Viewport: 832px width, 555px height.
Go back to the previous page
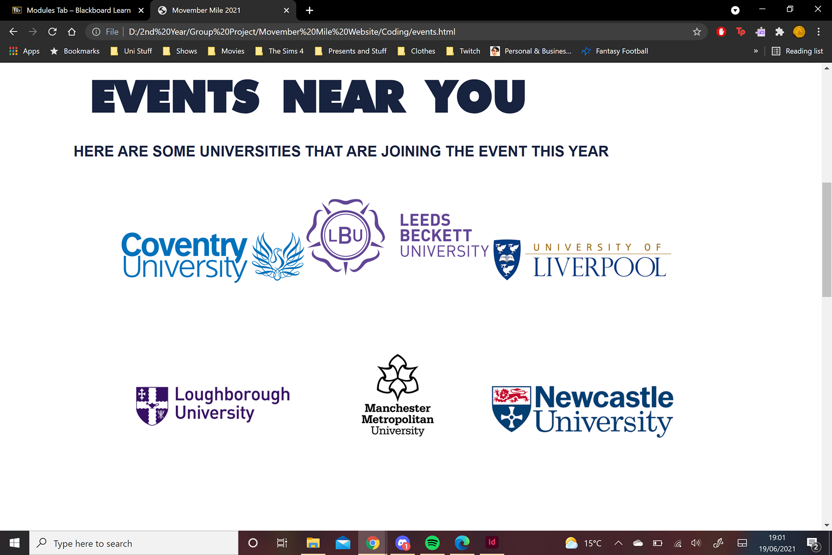click(13, 32)
